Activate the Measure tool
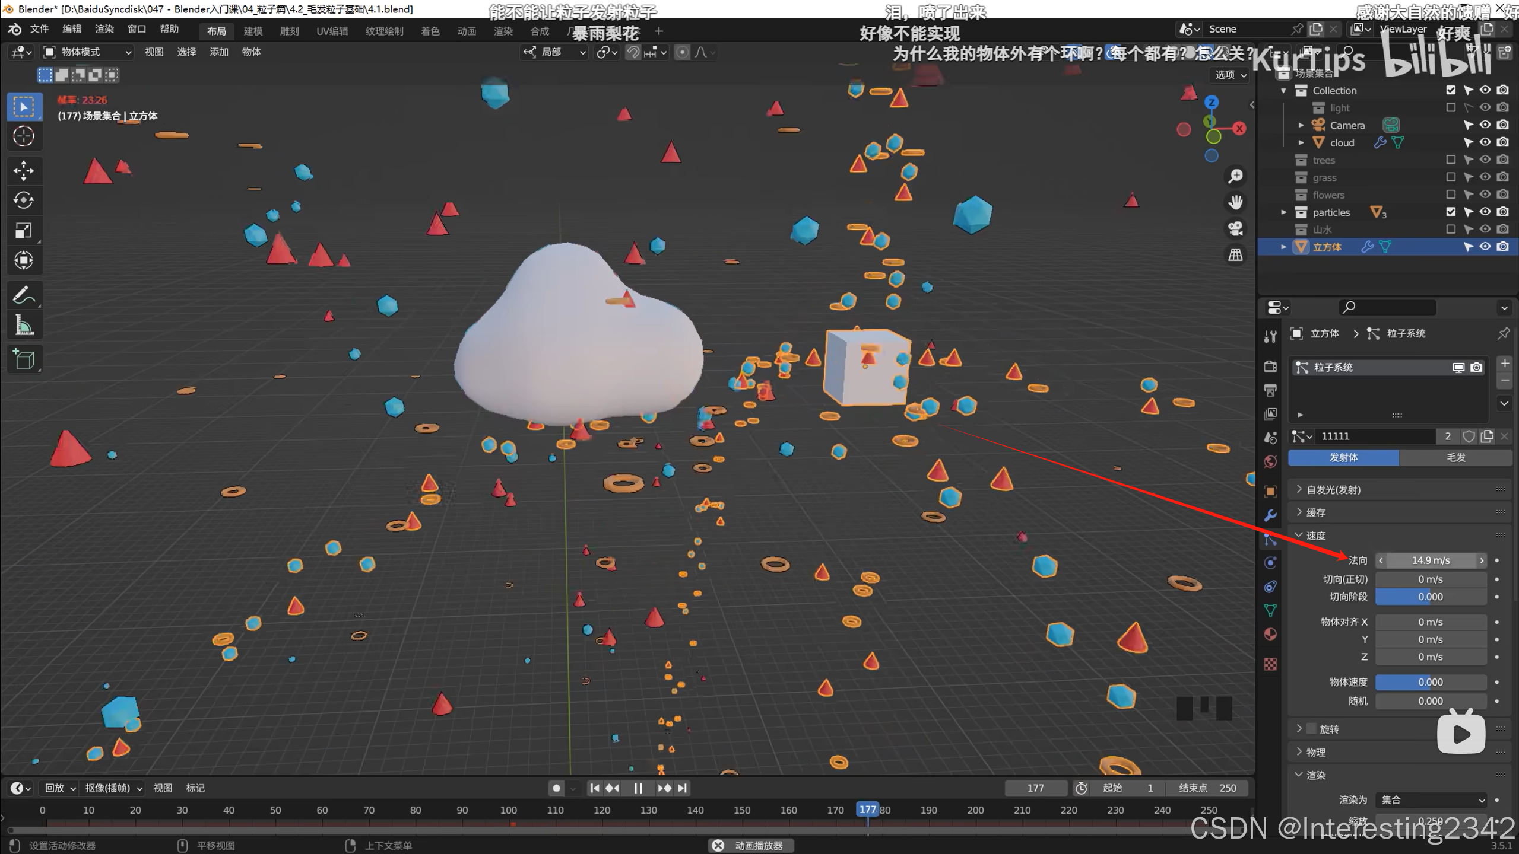The width and height of the screenshot is (1519, 854). pos(24,325)
